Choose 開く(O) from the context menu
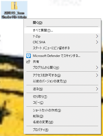This screenshot has width=103, height=136. [62, 23]
